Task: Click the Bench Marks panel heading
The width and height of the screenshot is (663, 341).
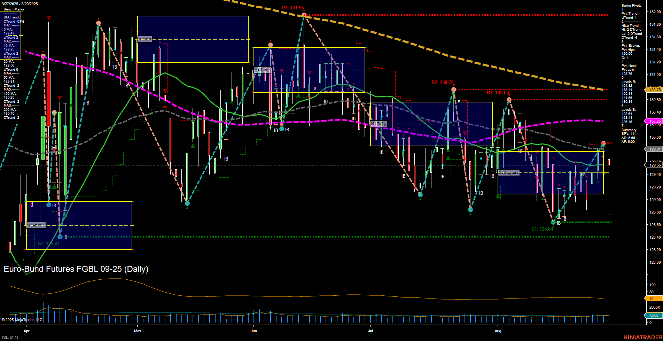Action: pos(14,9)
